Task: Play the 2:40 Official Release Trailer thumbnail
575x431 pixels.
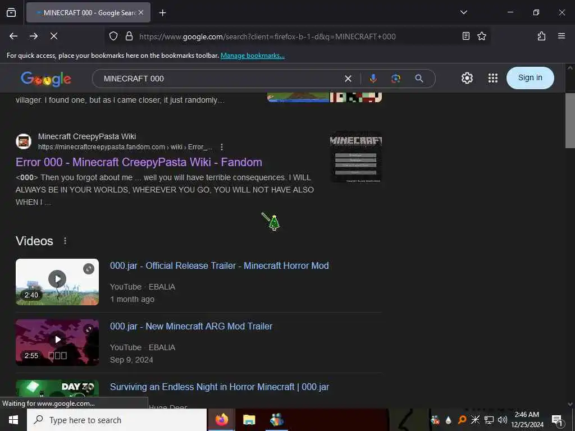Action: (57, 282)
